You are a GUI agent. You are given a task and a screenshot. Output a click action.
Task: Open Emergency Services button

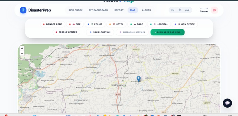[132, 32]
